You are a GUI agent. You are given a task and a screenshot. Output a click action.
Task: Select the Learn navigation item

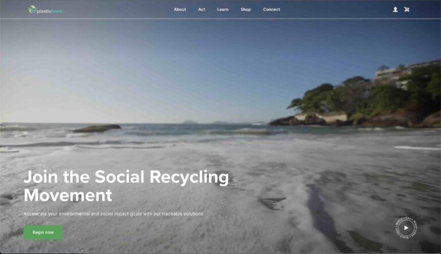[223, 10]
